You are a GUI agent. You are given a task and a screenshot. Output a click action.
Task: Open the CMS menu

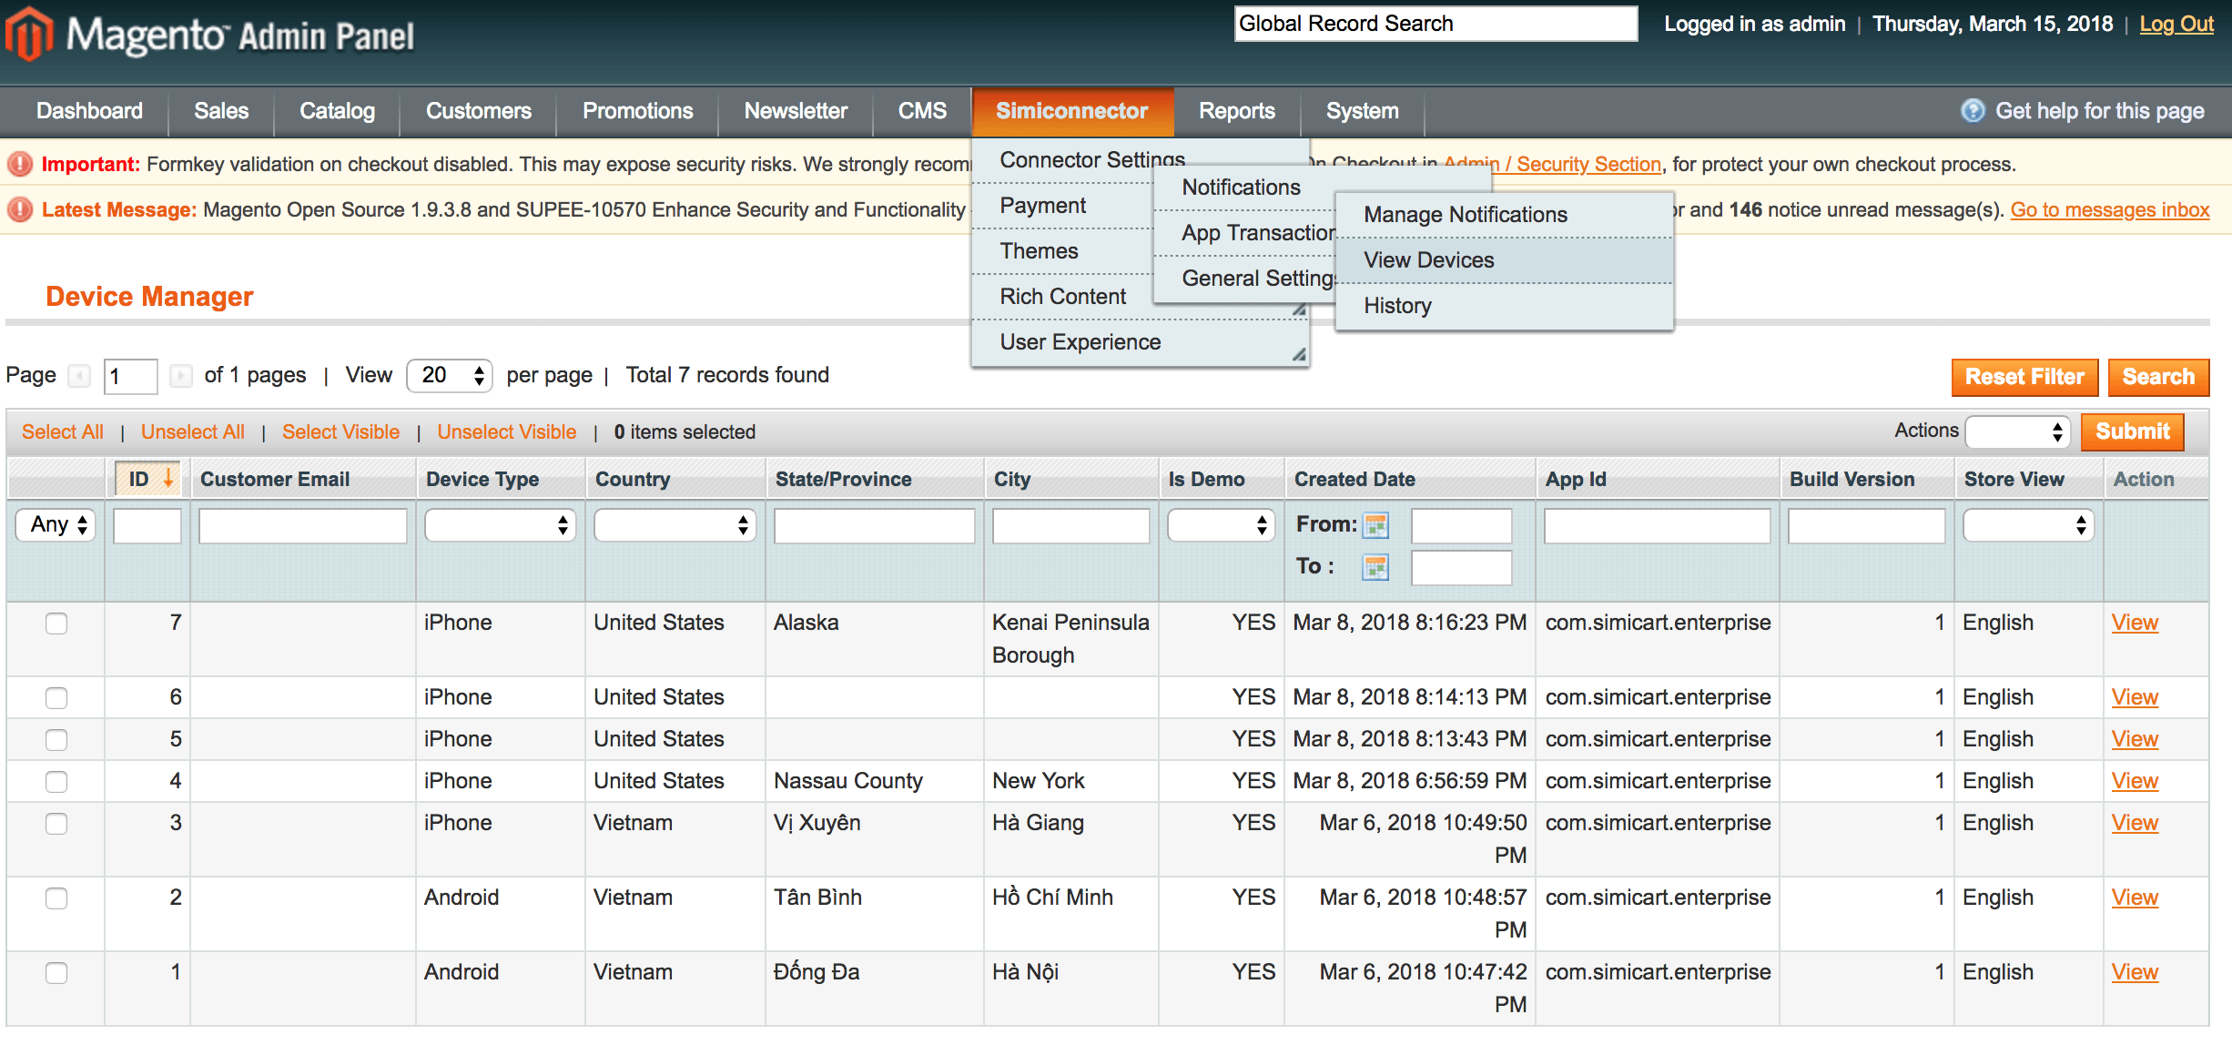pos(922,111)
